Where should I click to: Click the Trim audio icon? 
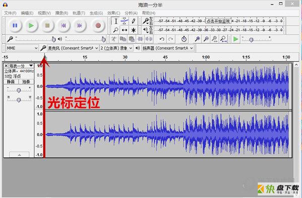pos(140,39)
